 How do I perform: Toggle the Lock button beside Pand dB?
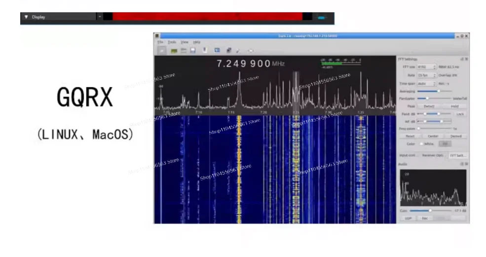460,114
